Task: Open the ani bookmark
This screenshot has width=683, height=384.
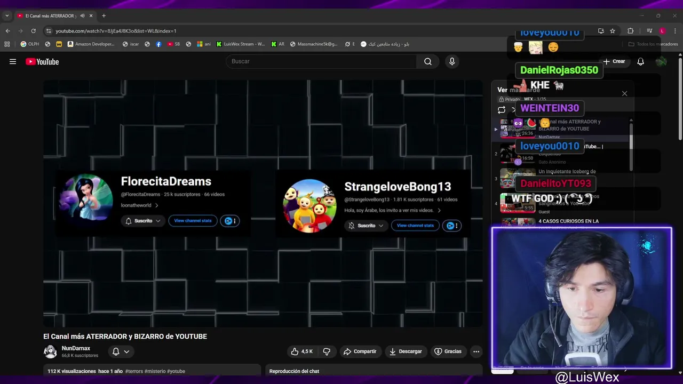Action: [x=204, y=44]
